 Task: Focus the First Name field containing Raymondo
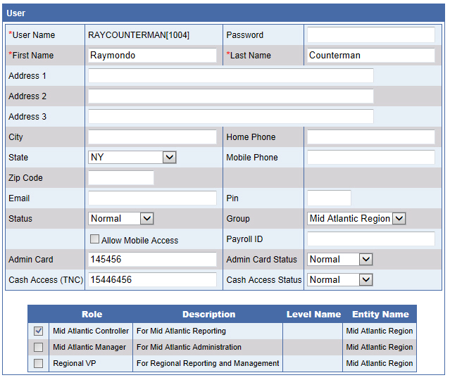152,56
